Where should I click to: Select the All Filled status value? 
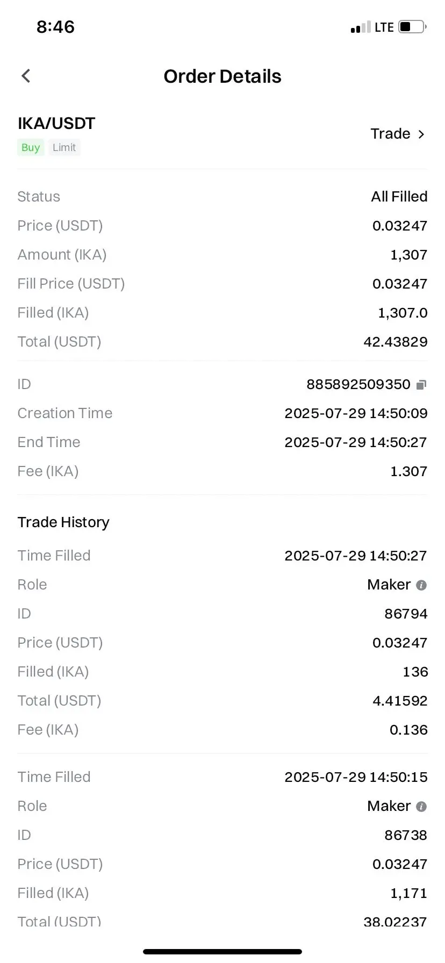pyautogui.click(x=399, y=197)
